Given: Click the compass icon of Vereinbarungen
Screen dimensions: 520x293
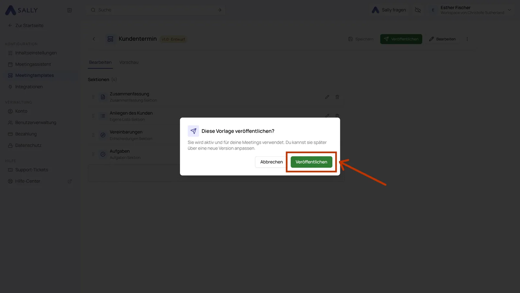Looking at the screenshot, I should (x=103, y=135).
